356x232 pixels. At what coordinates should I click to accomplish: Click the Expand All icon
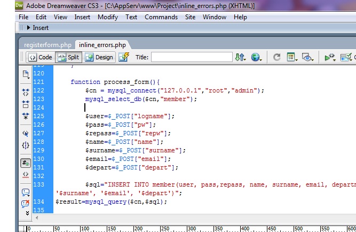[x=26, y=116]
